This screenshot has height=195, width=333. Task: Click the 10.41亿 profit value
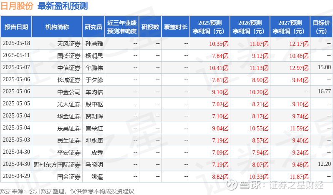click(219, 68)
